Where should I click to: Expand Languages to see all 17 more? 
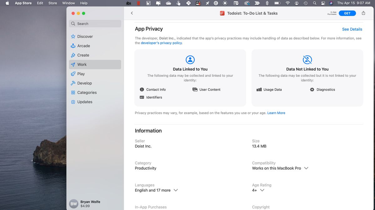coord(176,190)
